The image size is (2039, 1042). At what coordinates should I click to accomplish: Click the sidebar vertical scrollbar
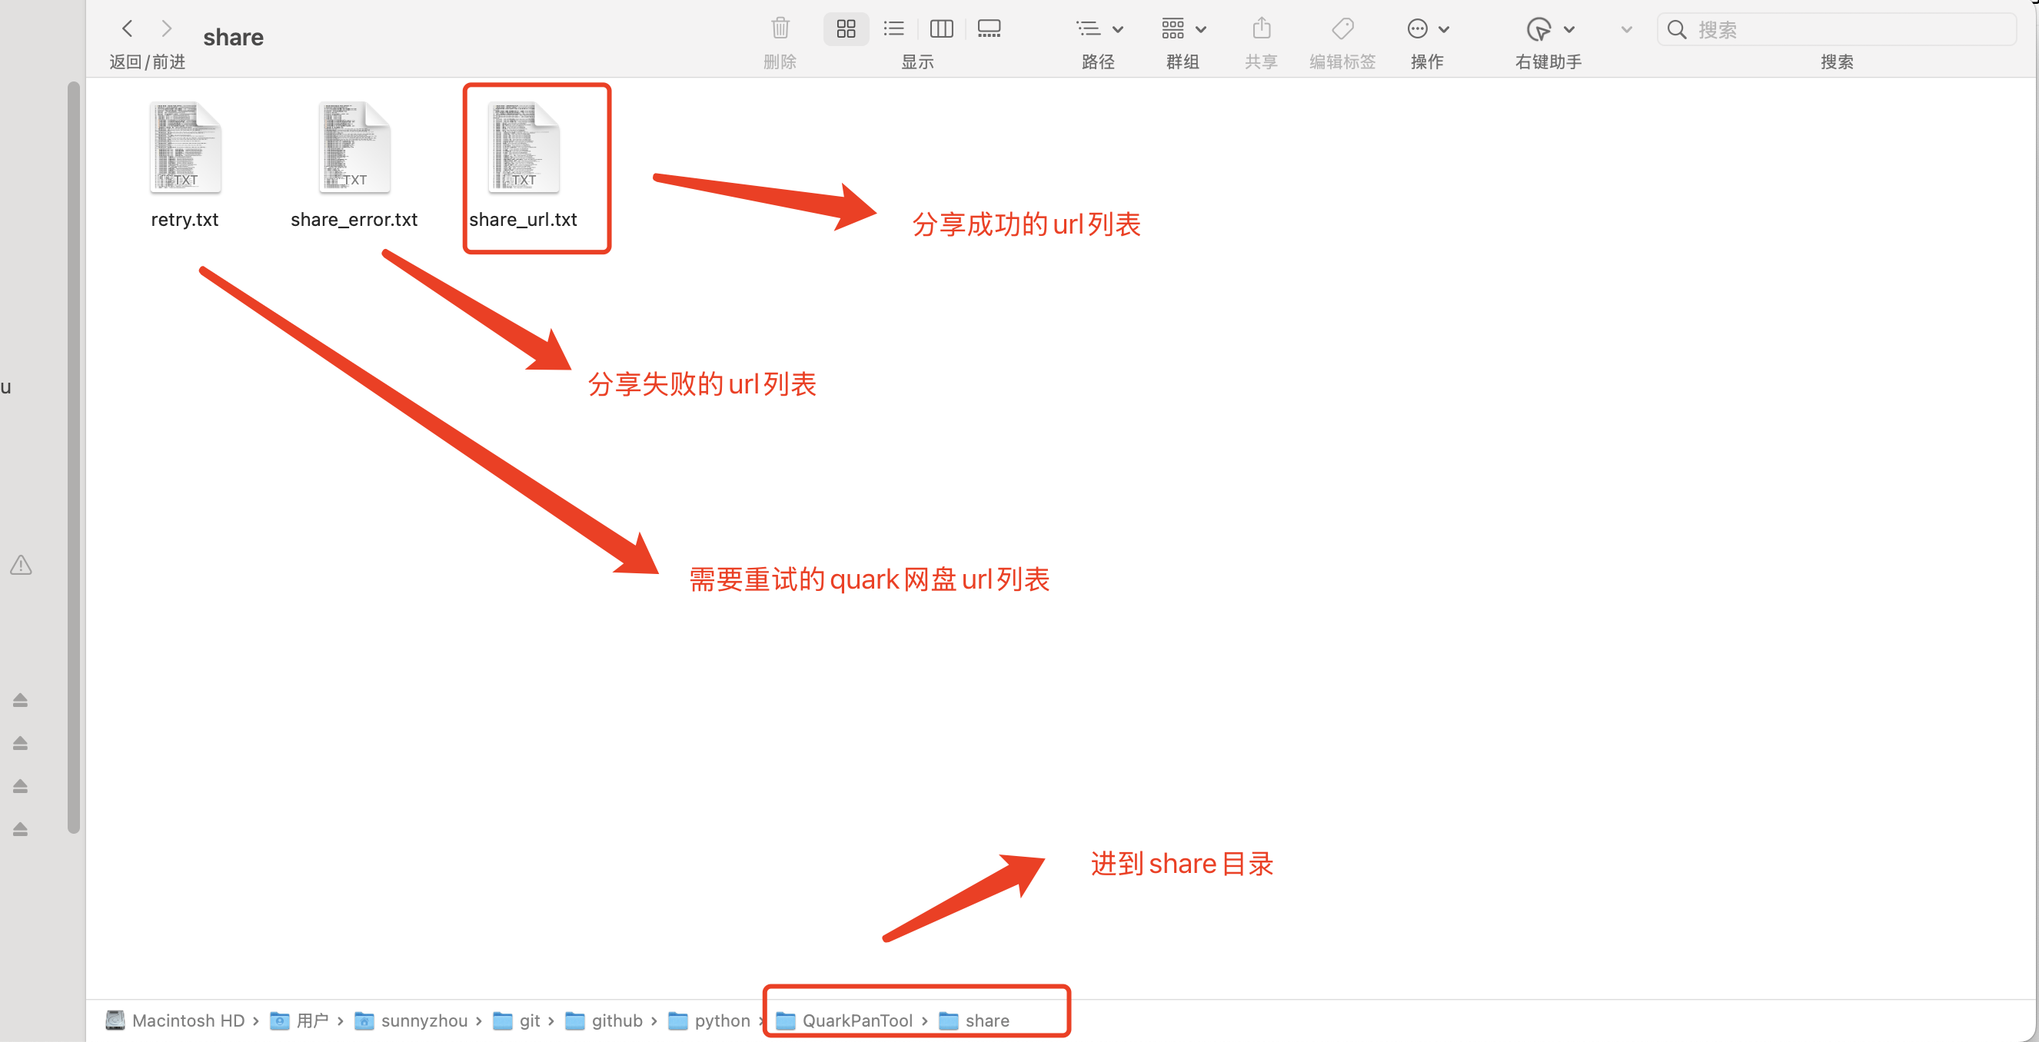click(74, 457)
